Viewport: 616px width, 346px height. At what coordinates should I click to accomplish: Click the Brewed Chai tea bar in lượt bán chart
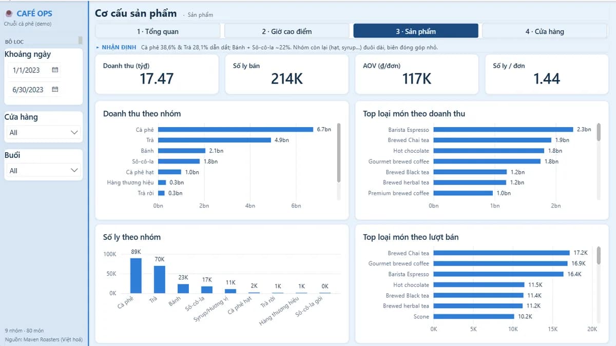(502, 253)
